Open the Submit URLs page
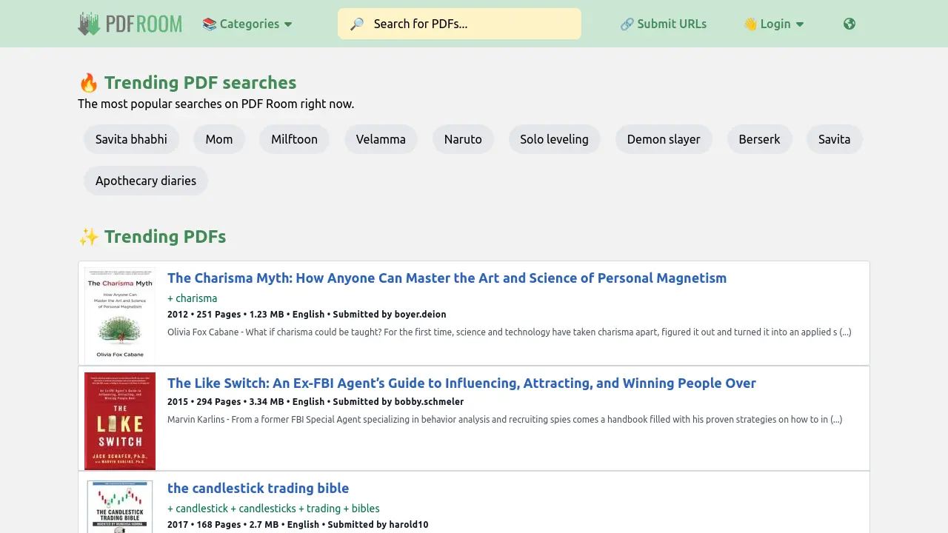 664,24
